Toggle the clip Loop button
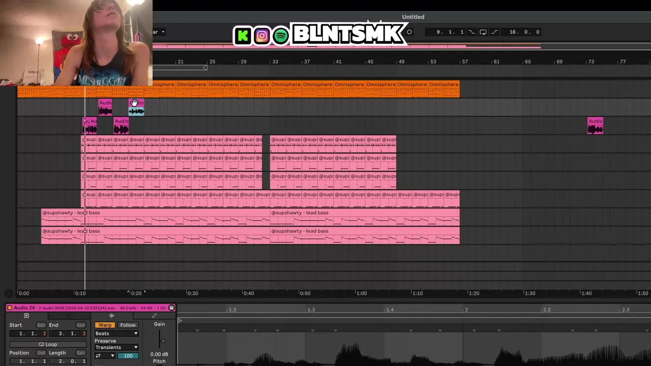This screenshot has width=651, height=366. pyautogui.click(x=48, y=344)
